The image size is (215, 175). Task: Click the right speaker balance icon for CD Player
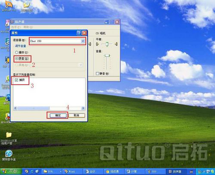click(116, 44)
